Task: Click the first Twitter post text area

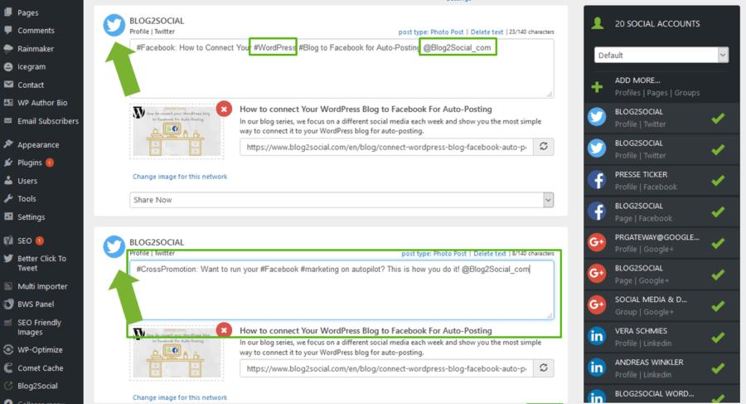Action: pos(342,68)
